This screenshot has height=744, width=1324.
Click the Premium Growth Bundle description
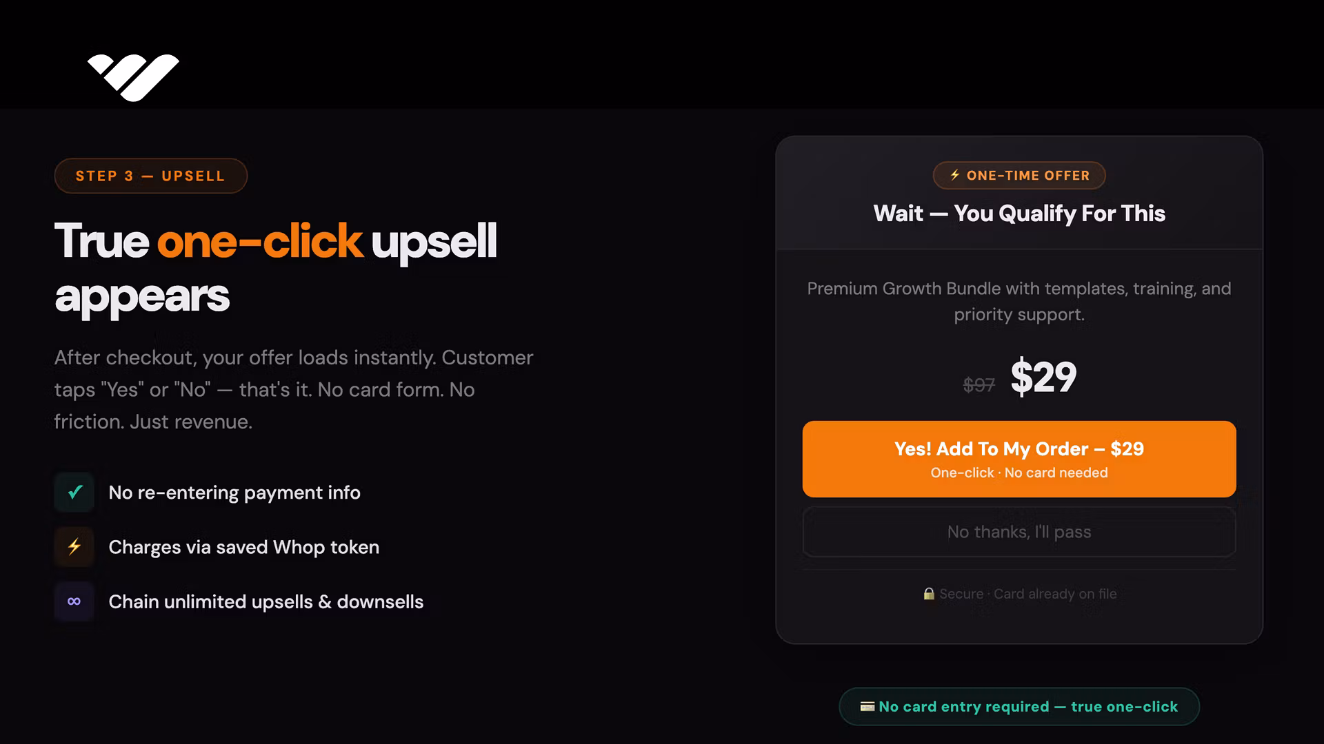coord(1019,301)
